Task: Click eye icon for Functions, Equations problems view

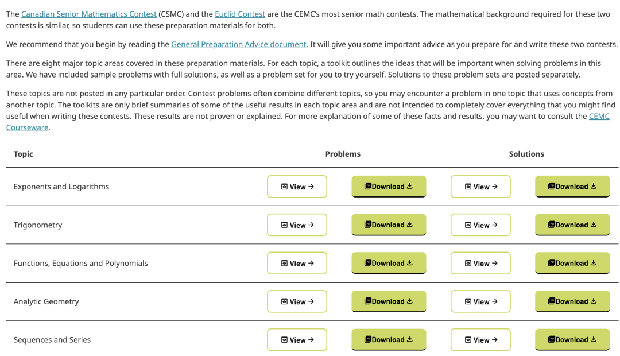Action: pos(284,264)
